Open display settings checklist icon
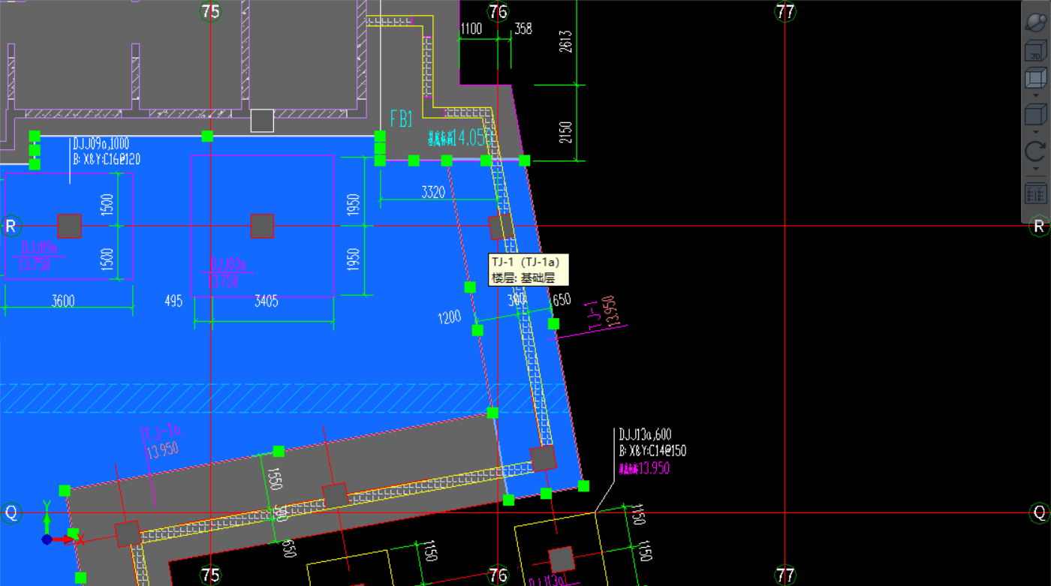Viewport: 1051px width, 586px height. point(1036,194)
